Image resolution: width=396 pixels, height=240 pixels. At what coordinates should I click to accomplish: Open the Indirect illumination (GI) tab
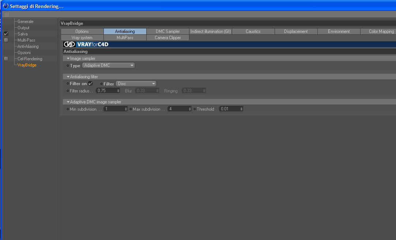pos(211,31)
